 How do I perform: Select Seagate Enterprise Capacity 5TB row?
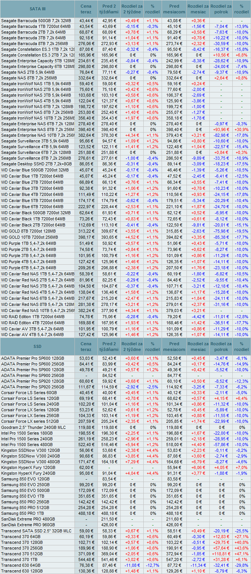[125, 61]
